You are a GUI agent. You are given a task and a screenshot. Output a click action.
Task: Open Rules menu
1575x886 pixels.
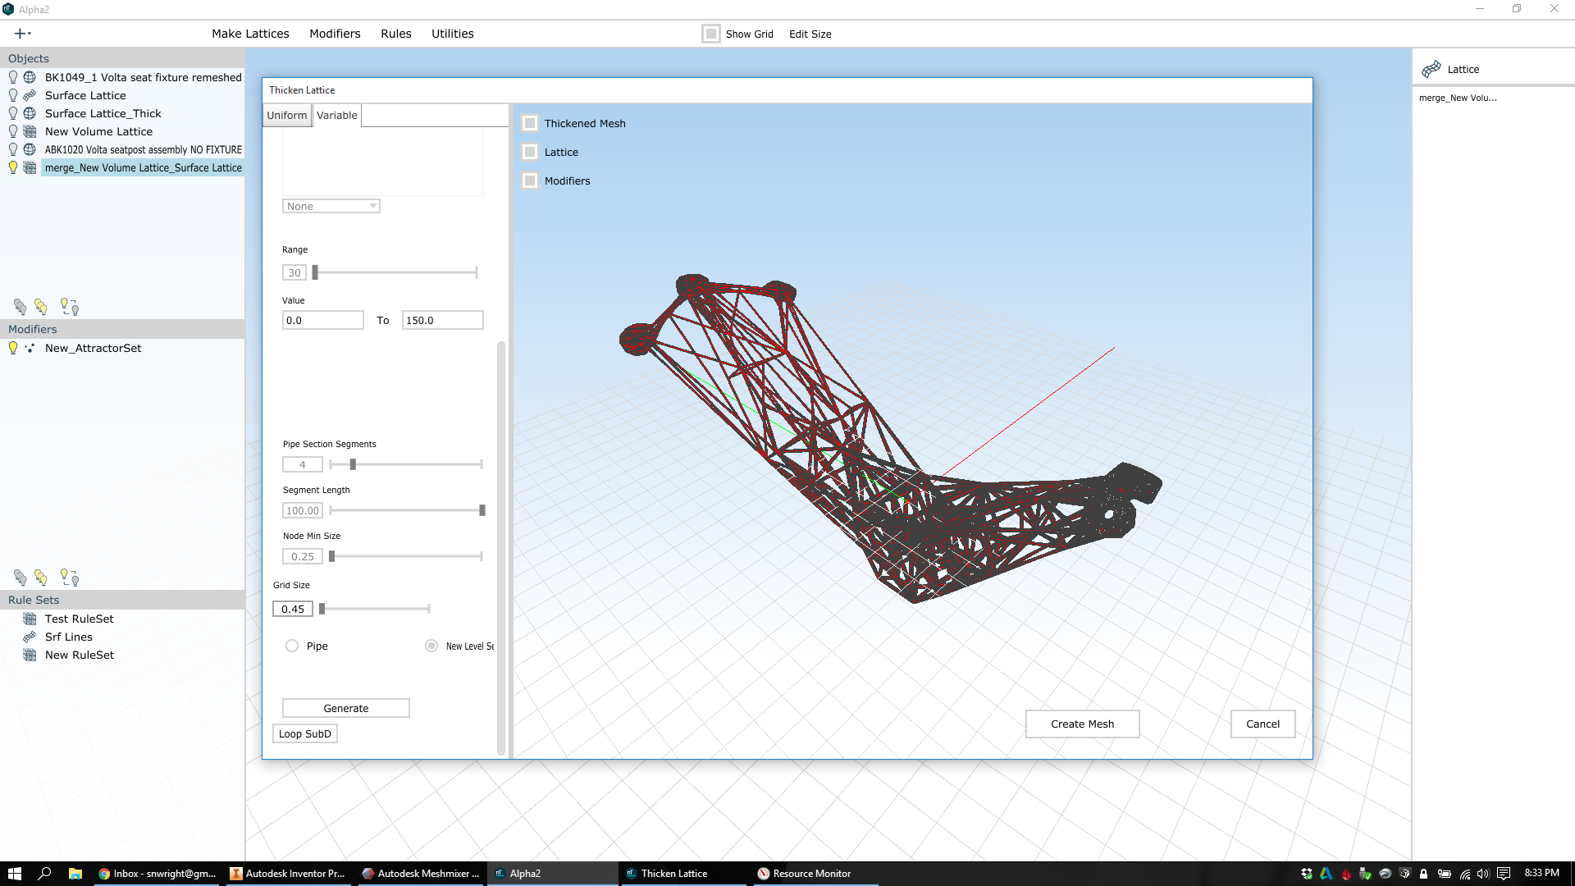(396, 34)
